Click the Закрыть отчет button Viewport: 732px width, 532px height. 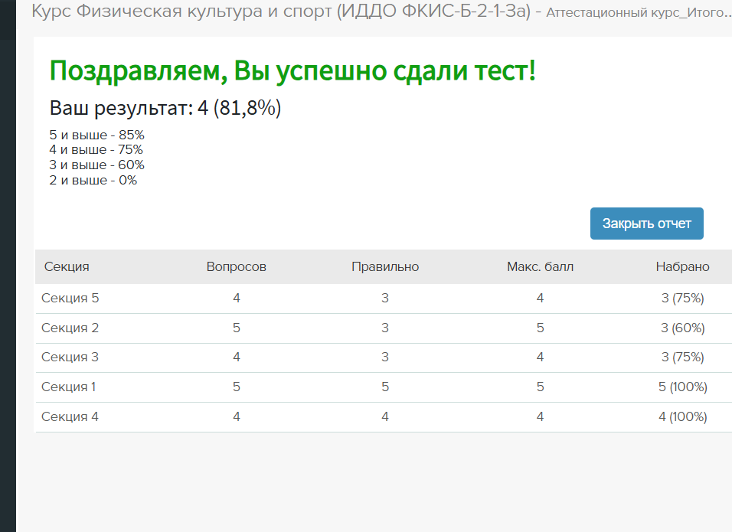[646, 224]
